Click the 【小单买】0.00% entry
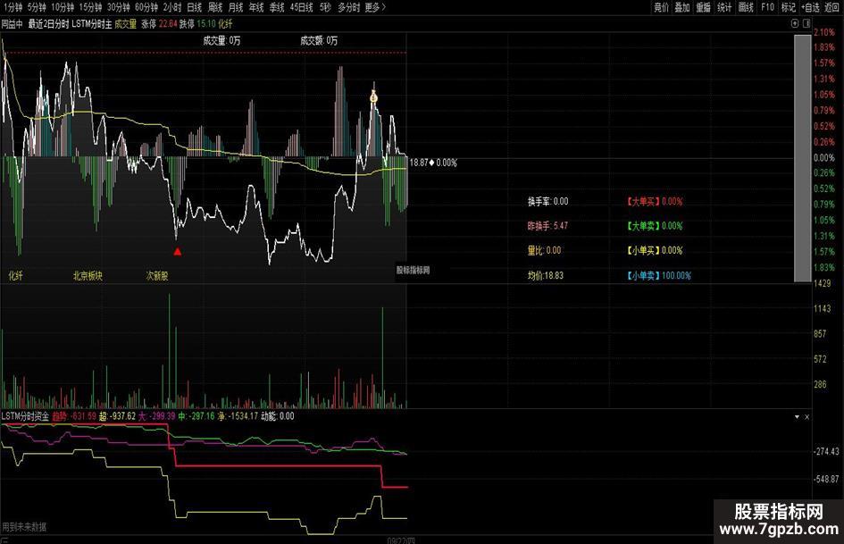This screenshot has width=844, height=544. (654, 250)
